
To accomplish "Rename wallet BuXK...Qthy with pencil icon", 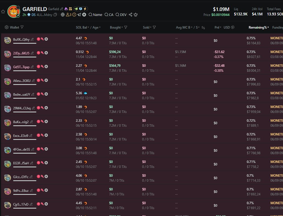I will tap(32, 39).
